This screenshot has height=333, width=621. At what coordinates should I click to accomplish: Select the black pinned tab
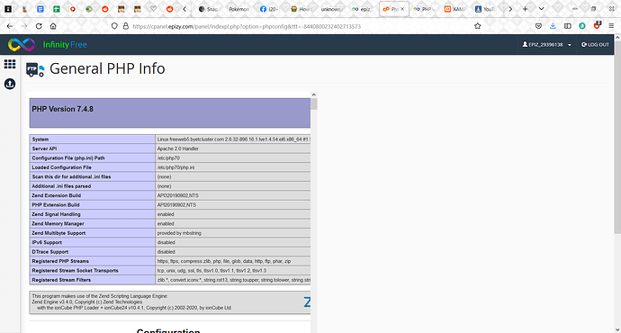pyautogui.click(x=8, y=9)
